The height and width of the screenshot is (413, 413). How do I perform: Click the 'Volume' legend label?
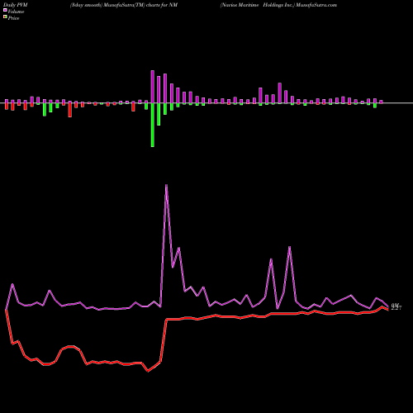click(16, 12)
